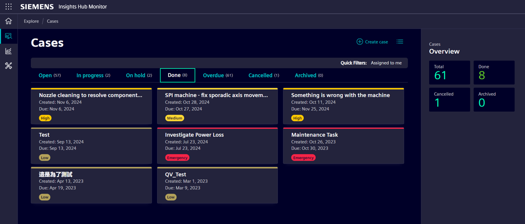Open the chart analytics sidebar icon
525x224 pixels.
tap(8, 51)
